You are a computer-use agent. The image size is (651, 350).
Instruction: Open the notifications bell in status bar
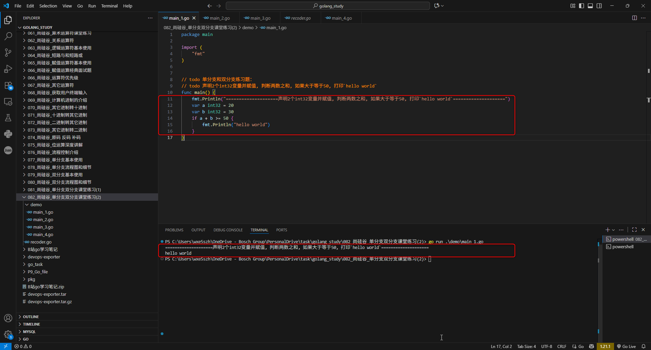644,346
